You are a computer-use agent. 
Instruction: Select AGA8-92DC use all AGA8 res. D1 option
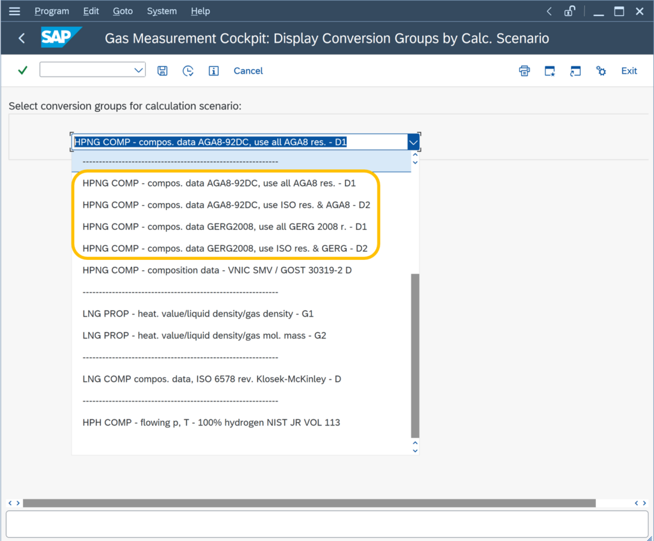tap(219, 183)
